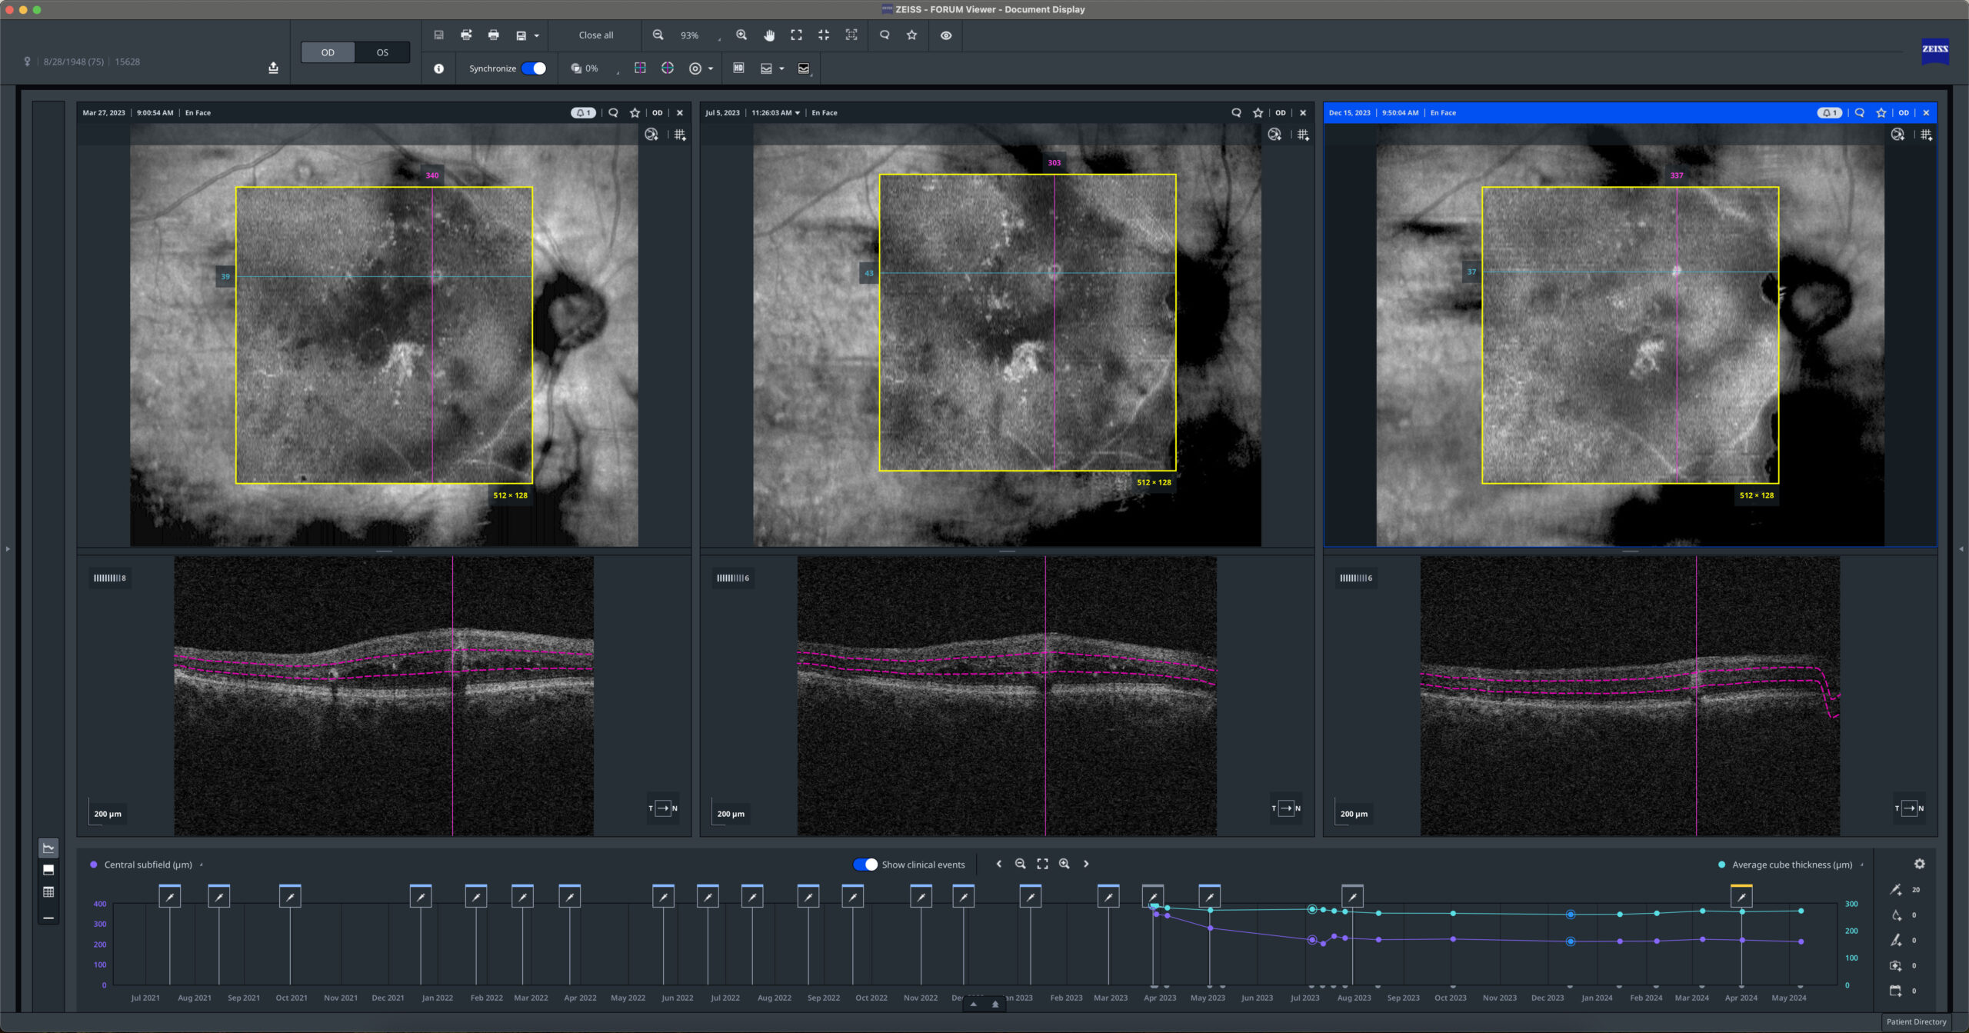The width and height of the screenshot is (1969, 1033).
Task: Click the Close all button
Action: point(596,35)
